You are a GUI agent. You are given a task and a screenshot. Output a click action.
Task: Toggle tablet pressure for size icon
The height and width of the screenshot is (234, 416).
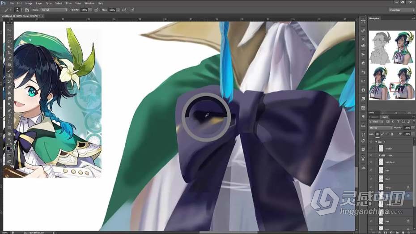coord(132,10)
